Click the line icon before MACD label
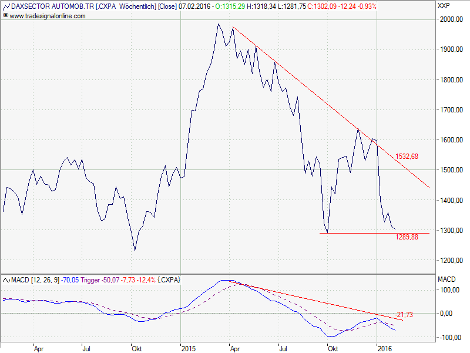Image resolution: width=470 pixels, height=353 pixels. [x=6, y=280]
